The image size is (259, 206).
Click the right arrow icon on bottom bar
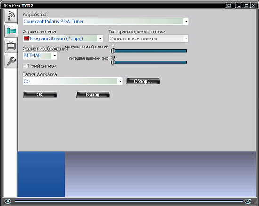click(248, 201)
